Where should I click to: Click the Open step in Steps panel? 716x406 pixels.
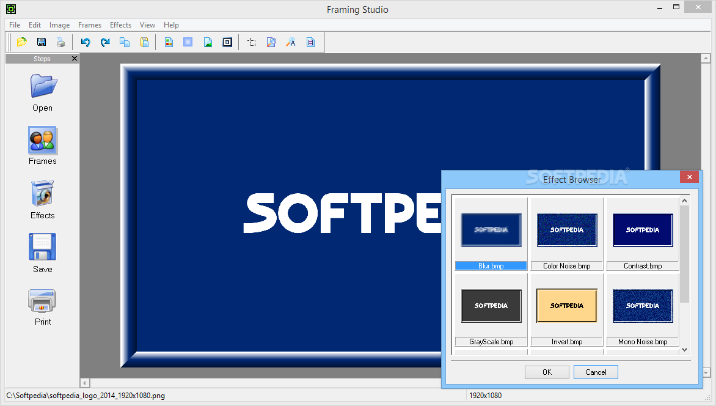click(x=43, y=93)
